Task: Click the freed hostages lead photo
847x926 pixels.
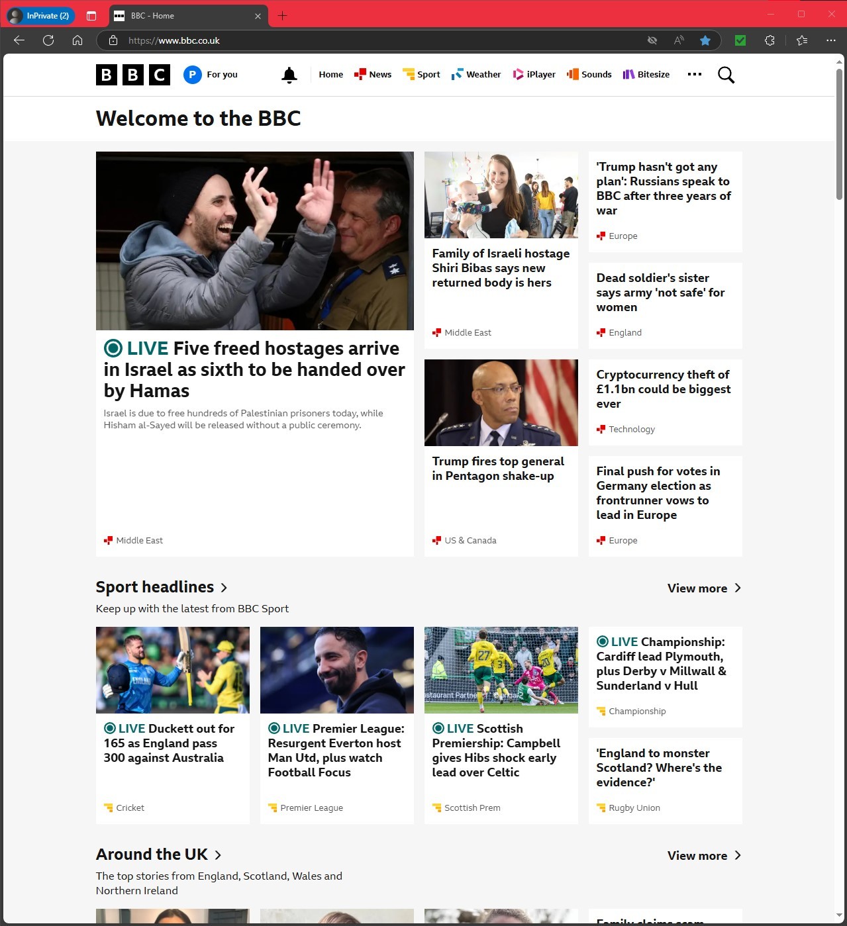Action: [x=255, y=241]
